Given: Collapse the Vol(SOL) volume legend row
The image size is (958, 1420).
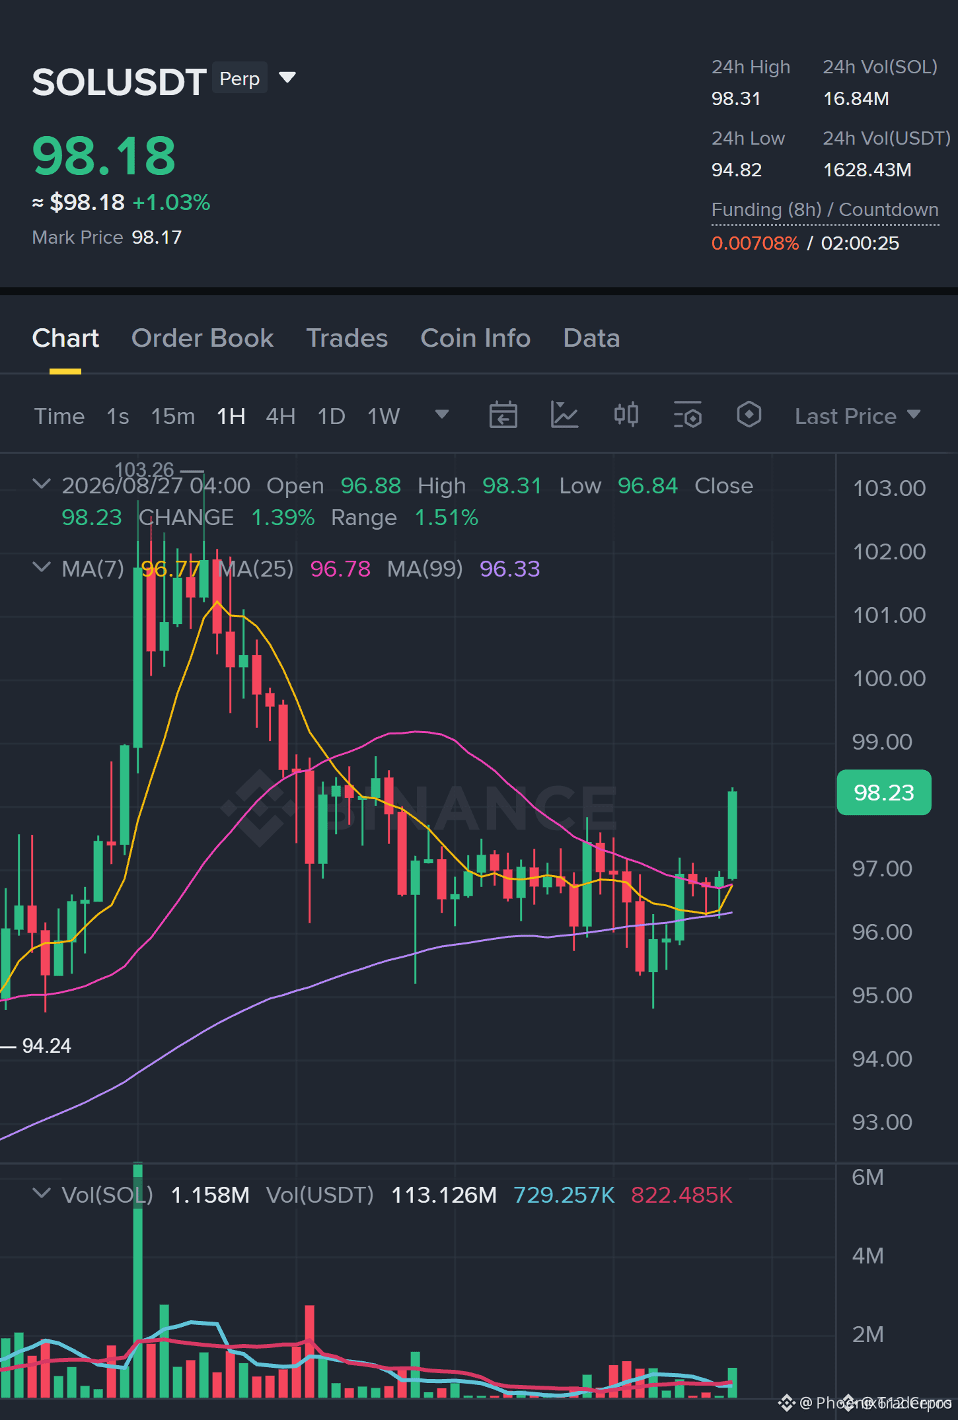Looking at the screenshot, I should (41, 1193).
